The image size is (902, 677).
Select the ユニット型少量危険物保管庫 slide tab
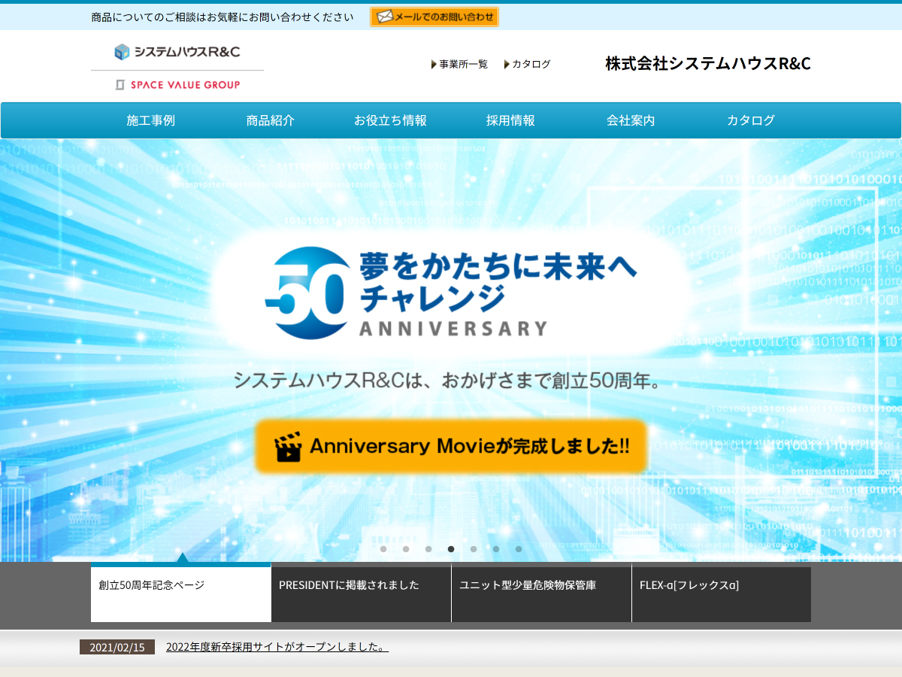[542, 594]
